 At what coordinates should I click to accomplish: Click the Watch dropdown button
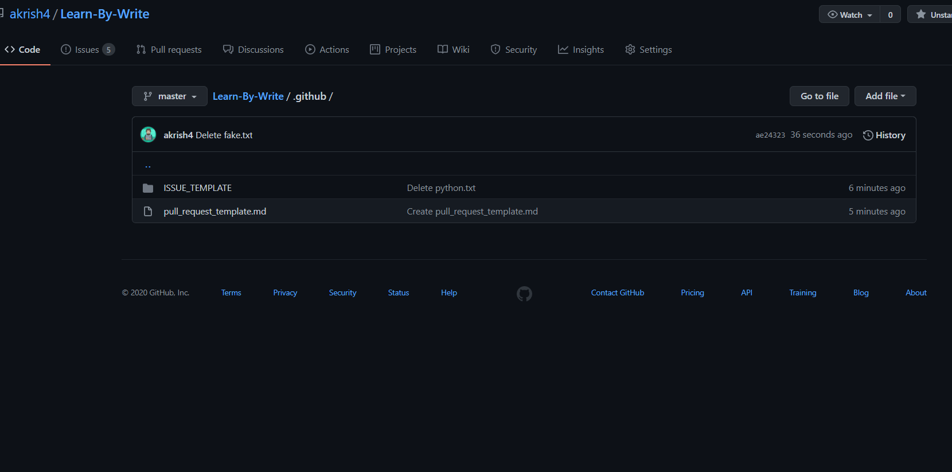849,15
